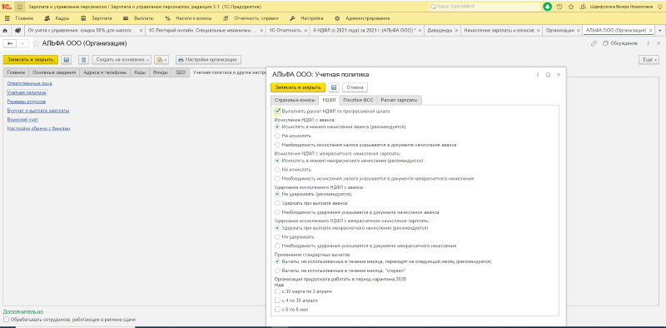Open the 1C application logo menu
The image size is (666, 328).
[6, 7]
